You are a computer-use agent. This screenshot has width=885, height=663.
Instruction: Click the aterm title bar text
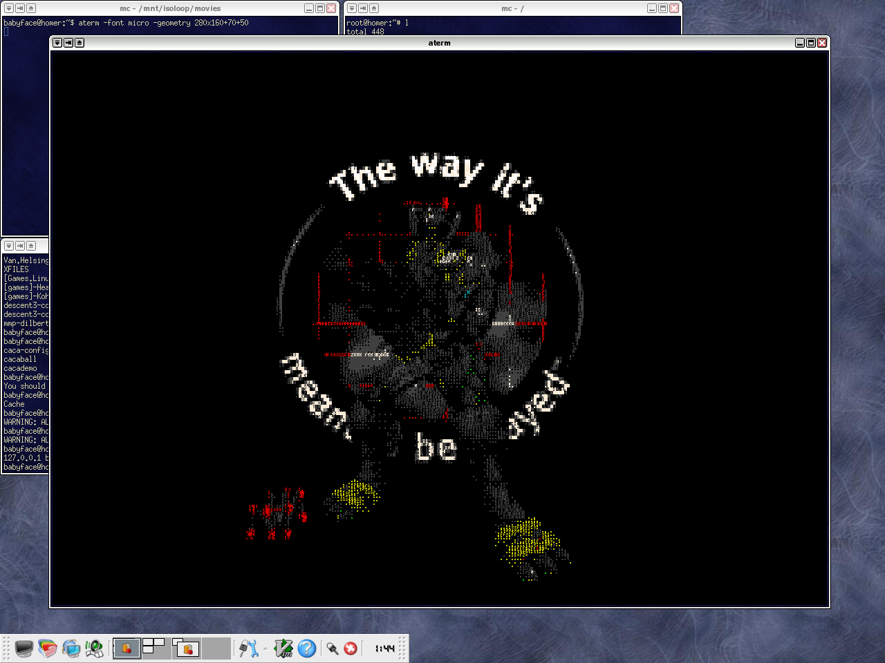440,43
